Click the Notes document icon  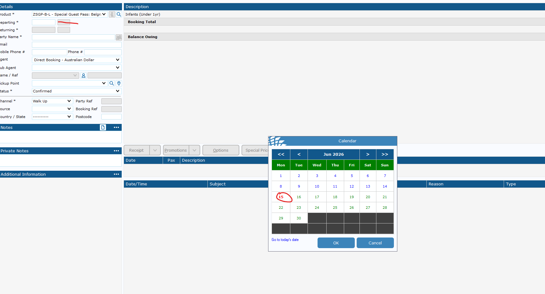(103, 127)
